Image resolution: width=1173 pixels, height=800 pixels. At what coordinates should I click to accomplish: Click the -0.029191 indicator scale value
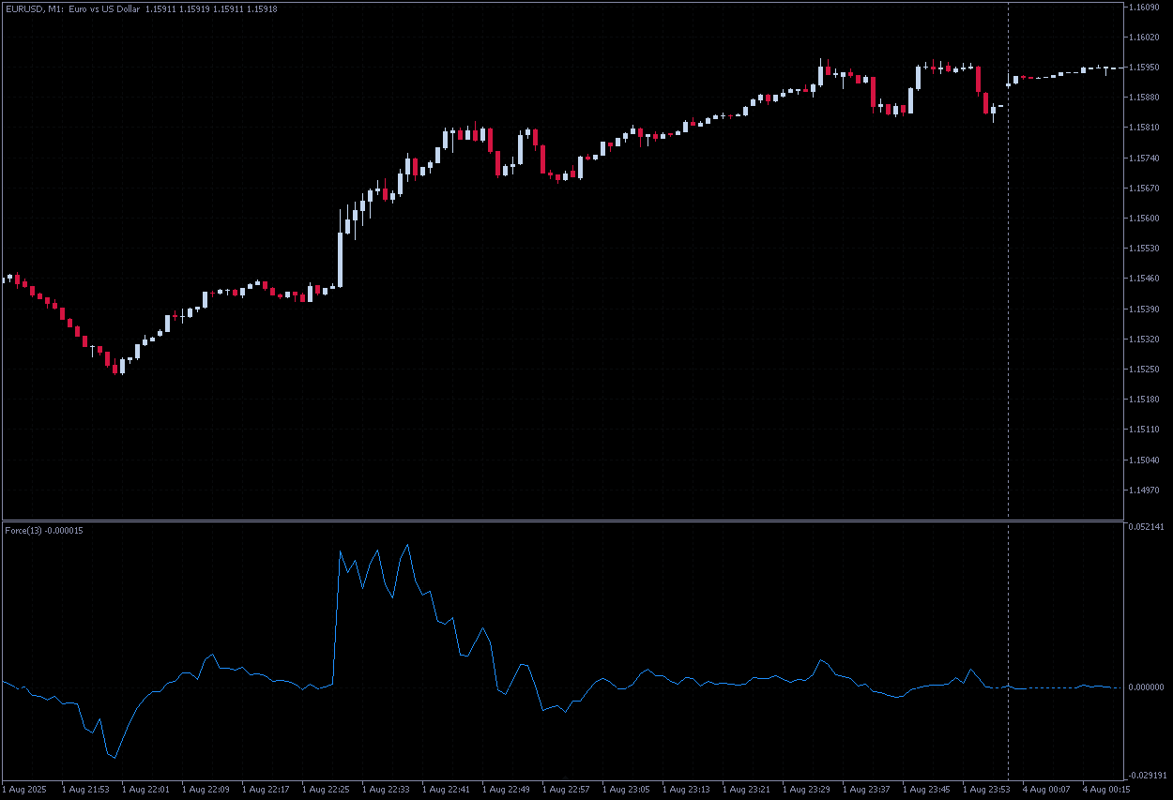1146,775
